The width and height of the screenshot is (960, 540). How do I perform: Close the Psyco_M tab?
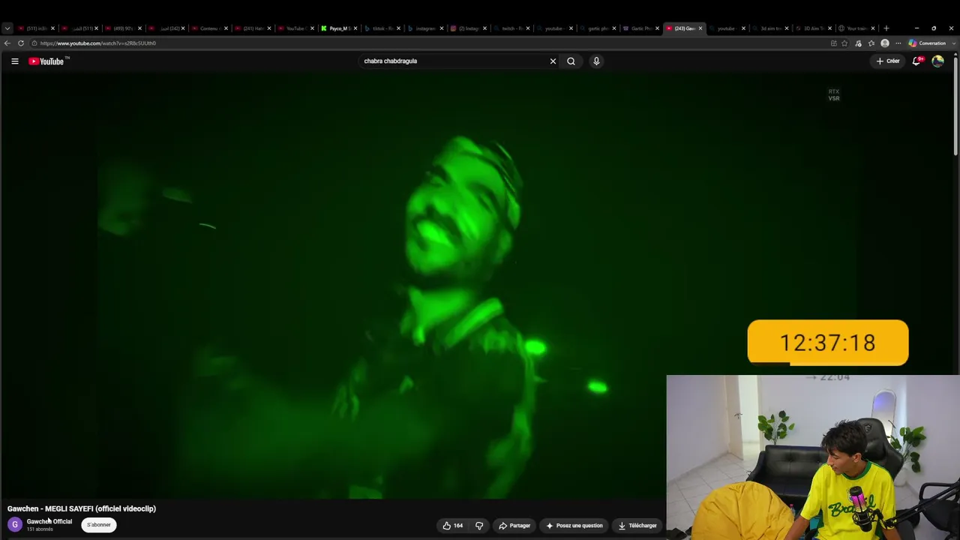355,28
